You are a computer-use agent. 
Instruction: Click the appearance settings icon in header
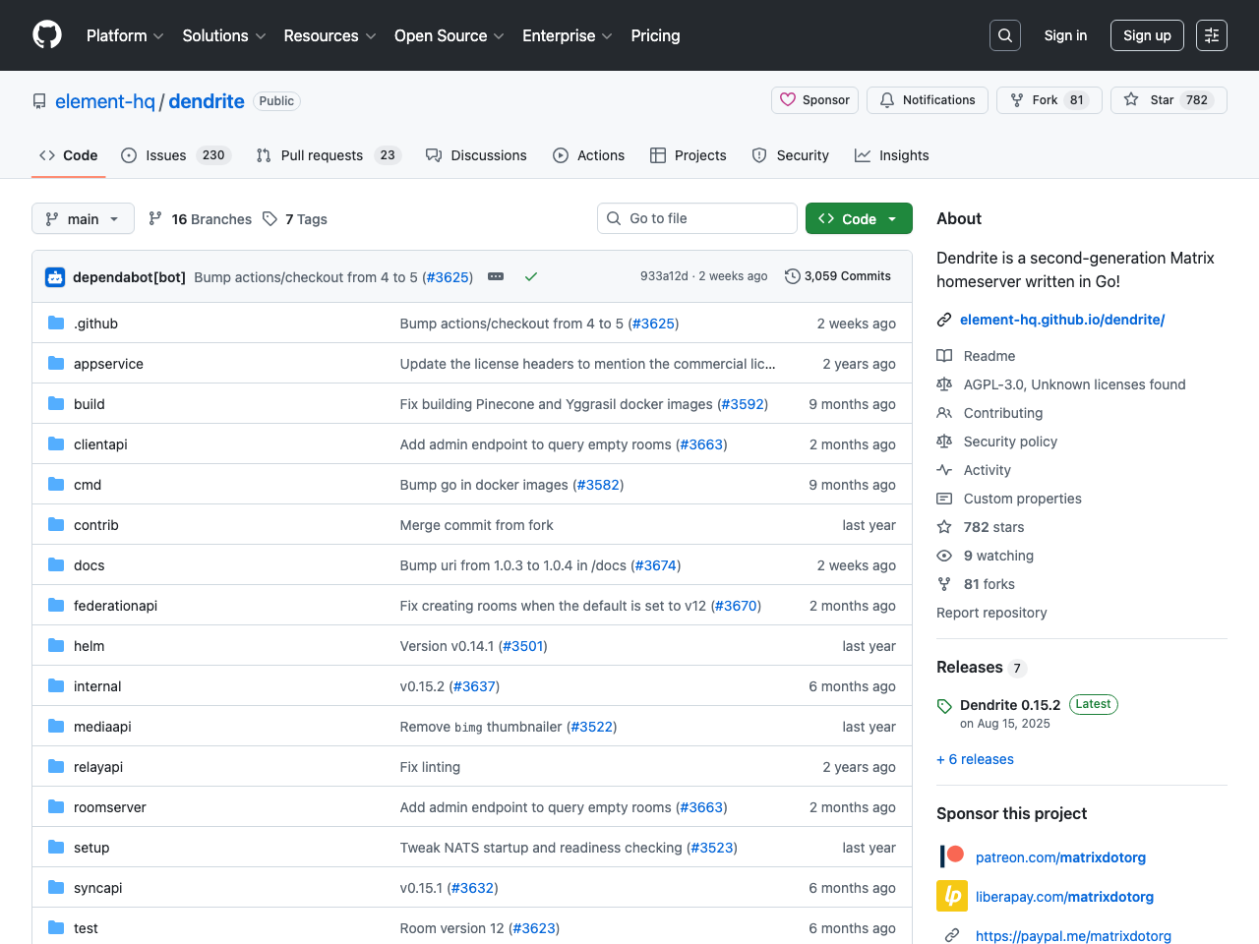[x=1211, y=35]
